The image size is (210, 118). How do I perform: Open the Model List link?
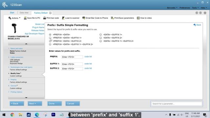pos(40,24)
